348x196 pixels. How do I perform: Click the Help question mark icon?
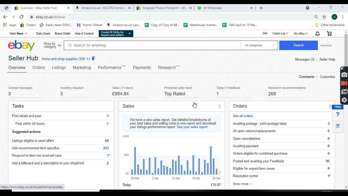pos(338,115)
